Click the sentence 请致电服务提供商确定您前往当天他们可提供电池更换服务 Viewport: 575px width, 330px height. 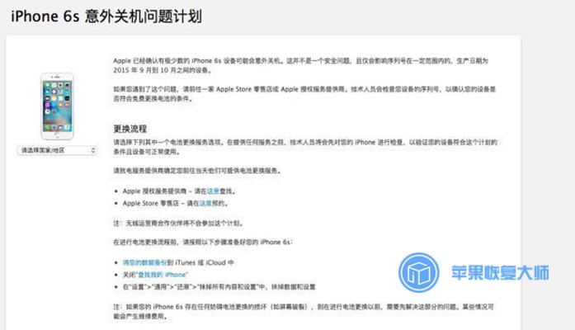[197, 171]
